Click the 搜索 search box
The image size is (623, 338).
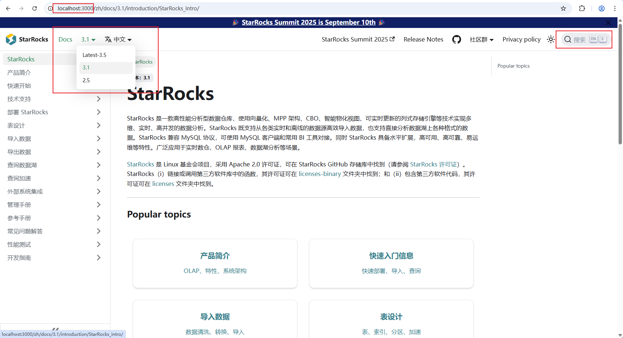[585, 39]
